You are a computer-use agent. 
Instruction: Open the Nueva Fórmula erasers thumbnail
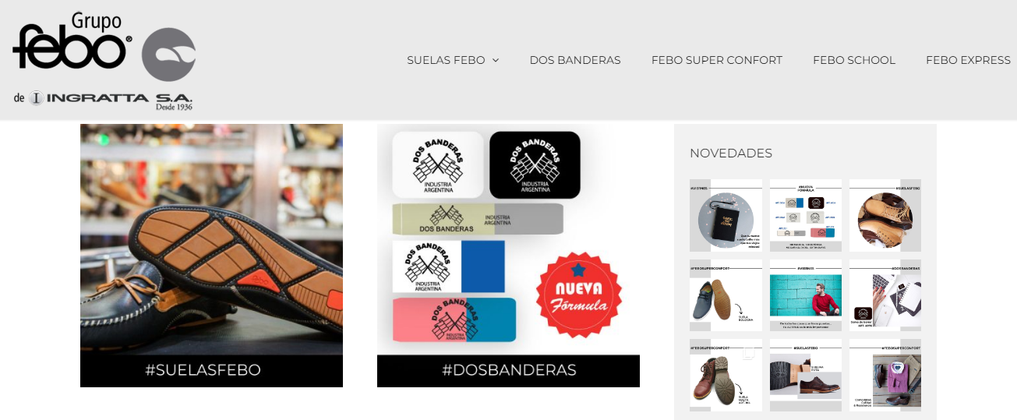coord(806,215)
